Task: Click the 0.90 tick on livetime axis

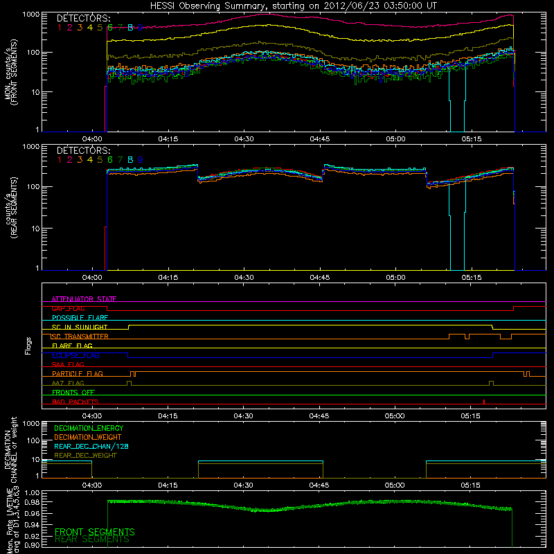Action: click(x=32, y=545)
